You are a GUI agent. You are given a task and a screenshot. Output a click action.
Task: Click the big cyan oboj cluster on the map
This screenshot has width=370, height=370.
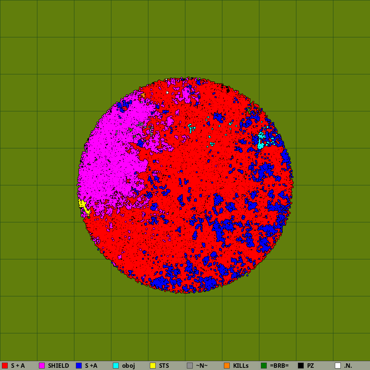click(261, 144)
